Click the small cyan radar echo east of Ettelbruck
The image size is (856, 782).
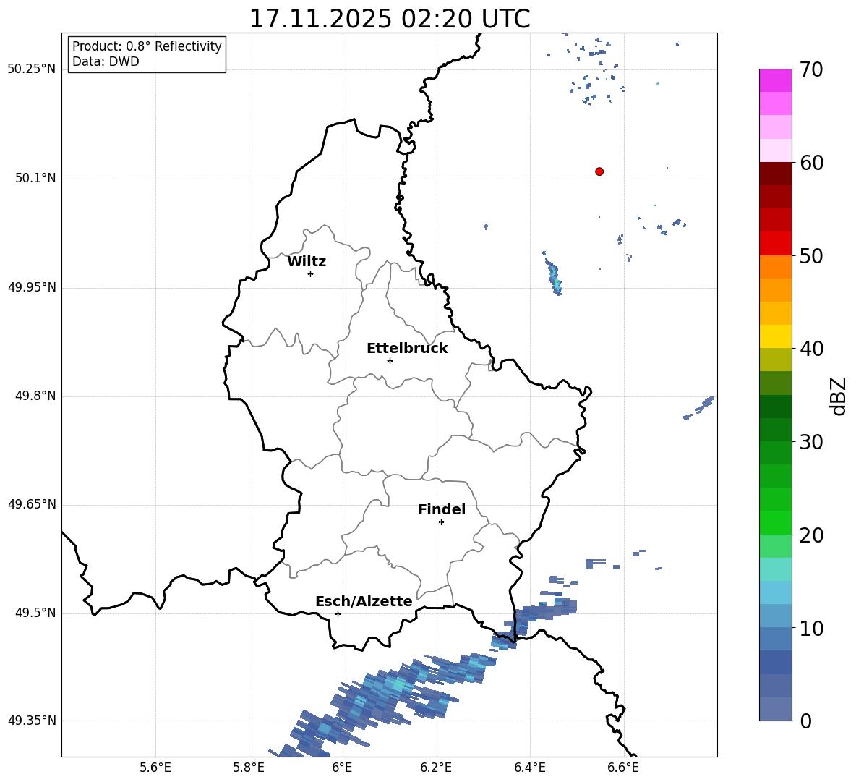pos(552,273)
